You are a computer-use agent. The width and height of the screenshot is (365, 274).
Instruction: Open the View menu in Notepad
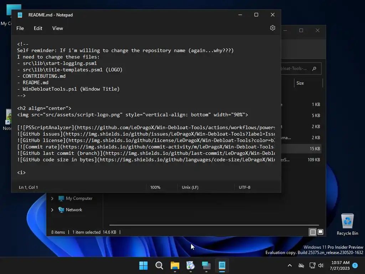pos(57,28)
